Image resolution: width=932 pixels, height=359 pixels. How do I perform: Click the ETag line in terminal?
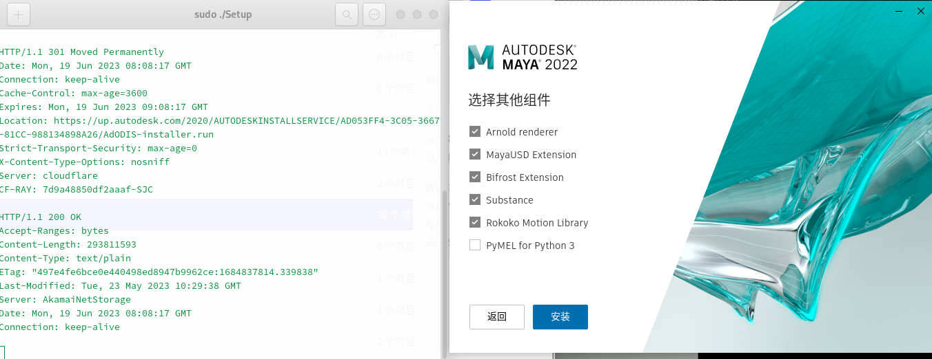pyautogui.click(x=159, y=272)
